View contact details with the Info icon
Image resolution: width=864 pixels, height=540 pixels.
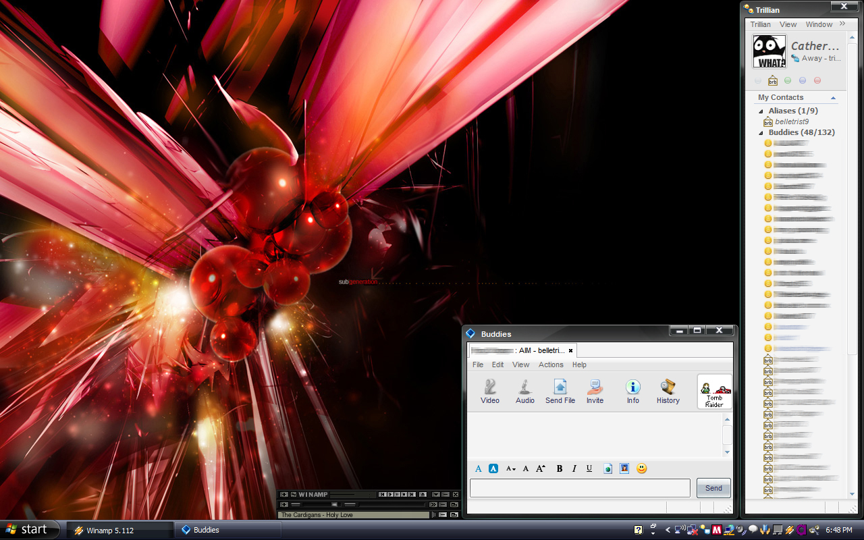coord(632,391)
